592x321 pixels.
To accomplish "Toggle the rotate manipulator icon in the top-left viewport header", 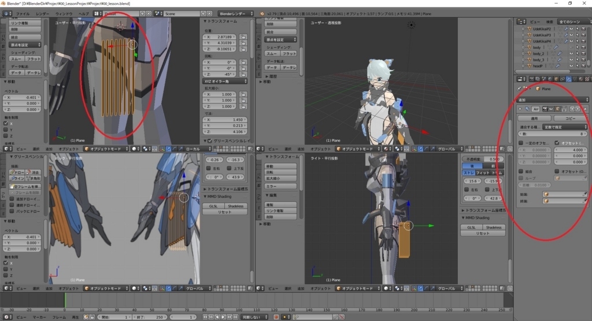I will tap(175, 149).
